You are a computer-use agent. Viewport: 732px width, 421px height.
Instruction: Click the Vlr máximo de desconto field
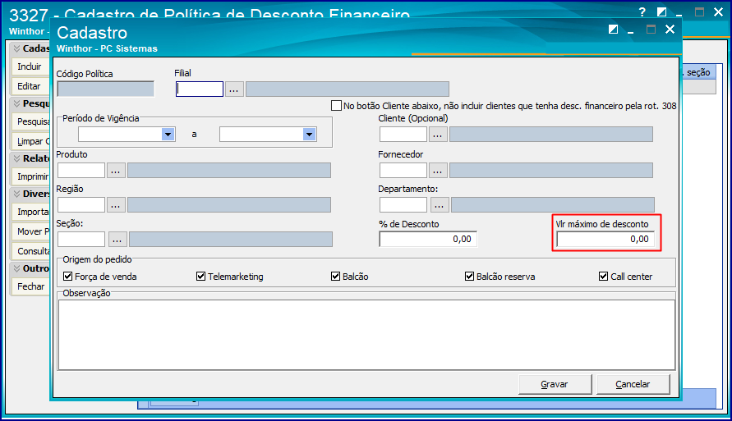click(x=605, y=239)
